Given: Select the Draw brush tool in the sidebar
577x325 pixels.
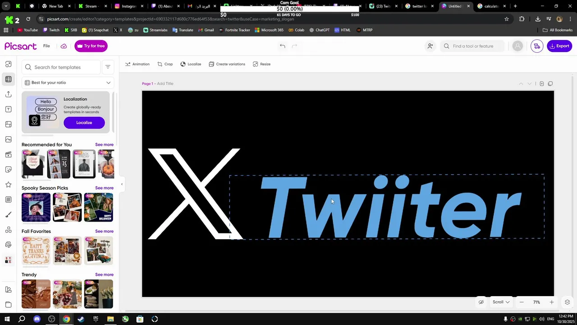Looking at the screenshot, I should click(x=8, y=214).
